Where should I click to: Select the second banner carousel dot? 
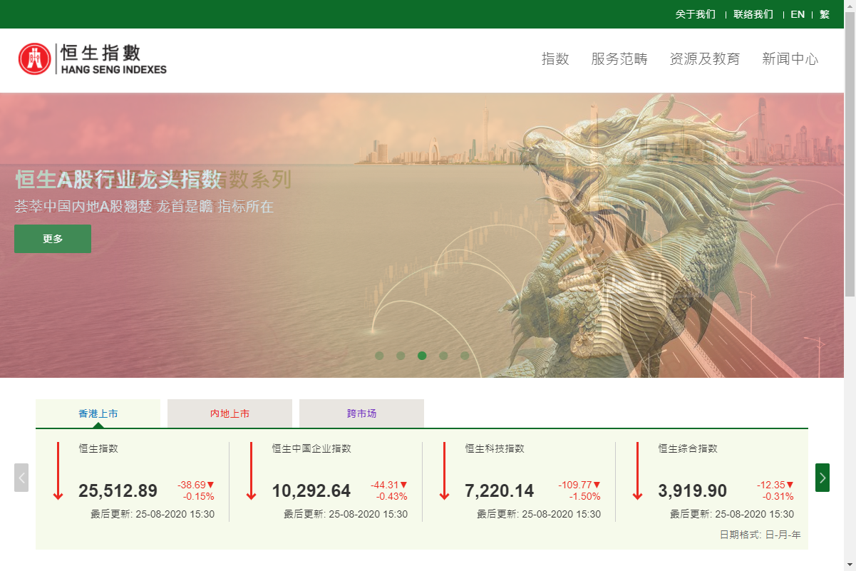point(401,356)
